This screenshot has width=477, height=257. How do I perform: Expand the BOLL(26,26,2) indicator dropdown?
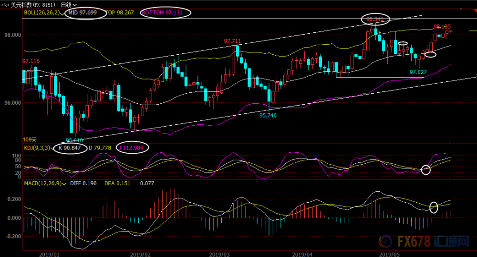pos(62,13)
